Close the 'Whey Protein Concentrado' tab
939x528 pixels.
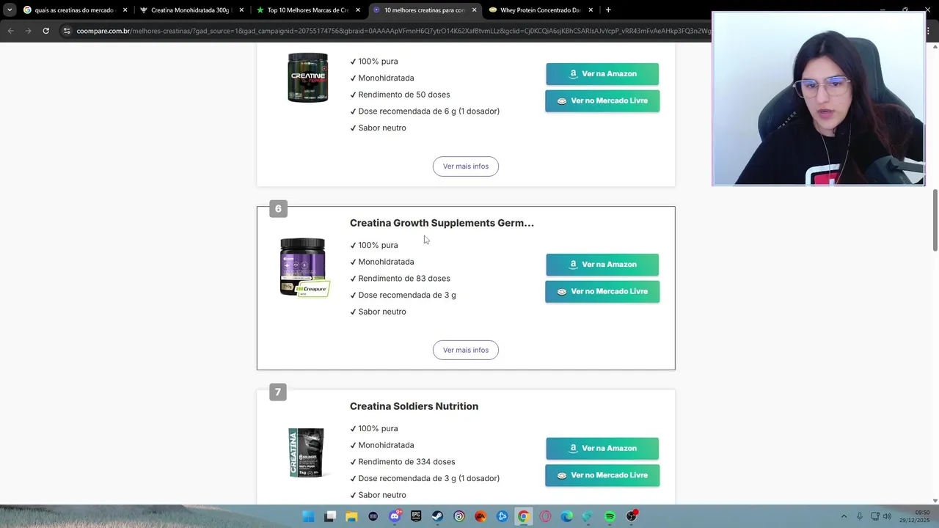tap(591, 10)
